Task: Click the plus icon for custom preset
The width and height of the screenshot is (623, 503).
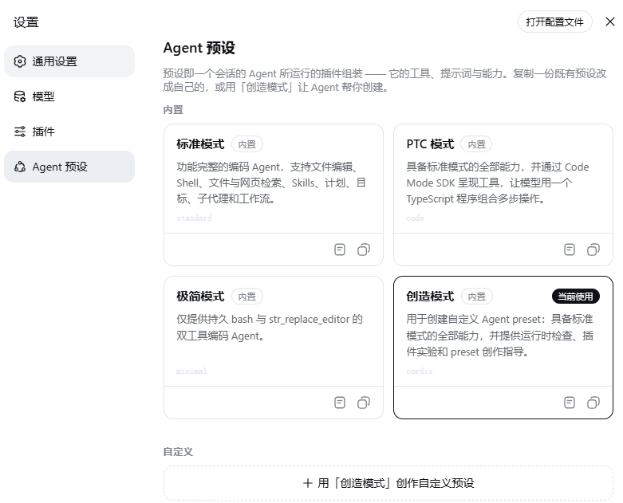Action: 308,483
